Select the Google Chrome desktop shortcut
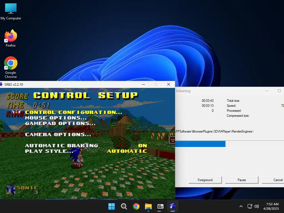 coord(11,67)
